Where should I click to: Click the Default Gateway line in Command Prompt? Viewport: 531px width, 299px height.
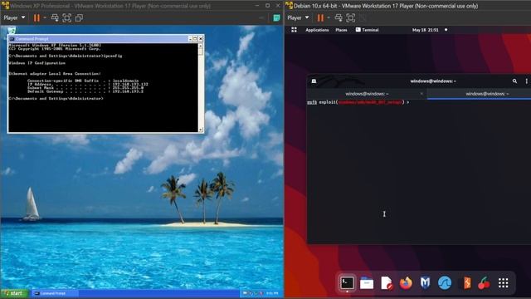point(85,91)
